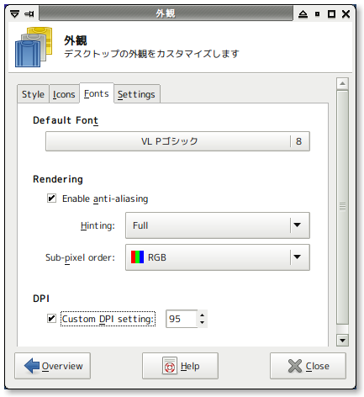This screenshot has width=364, height=397.
Task: Switch to the Style tab
Action: (x=33, y=94)
